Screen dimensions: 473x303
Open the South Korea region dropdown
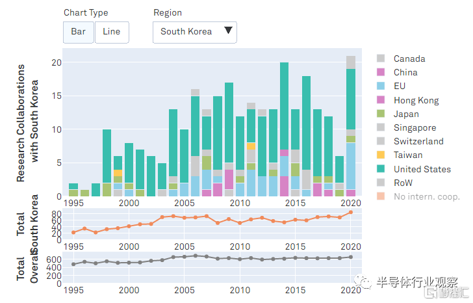pyautogui.click(x=194, y=33)
